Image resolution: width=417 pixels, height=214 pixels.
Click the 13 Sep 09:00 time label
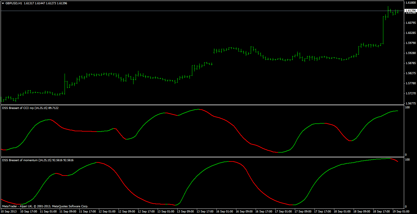tap(186, 211)
